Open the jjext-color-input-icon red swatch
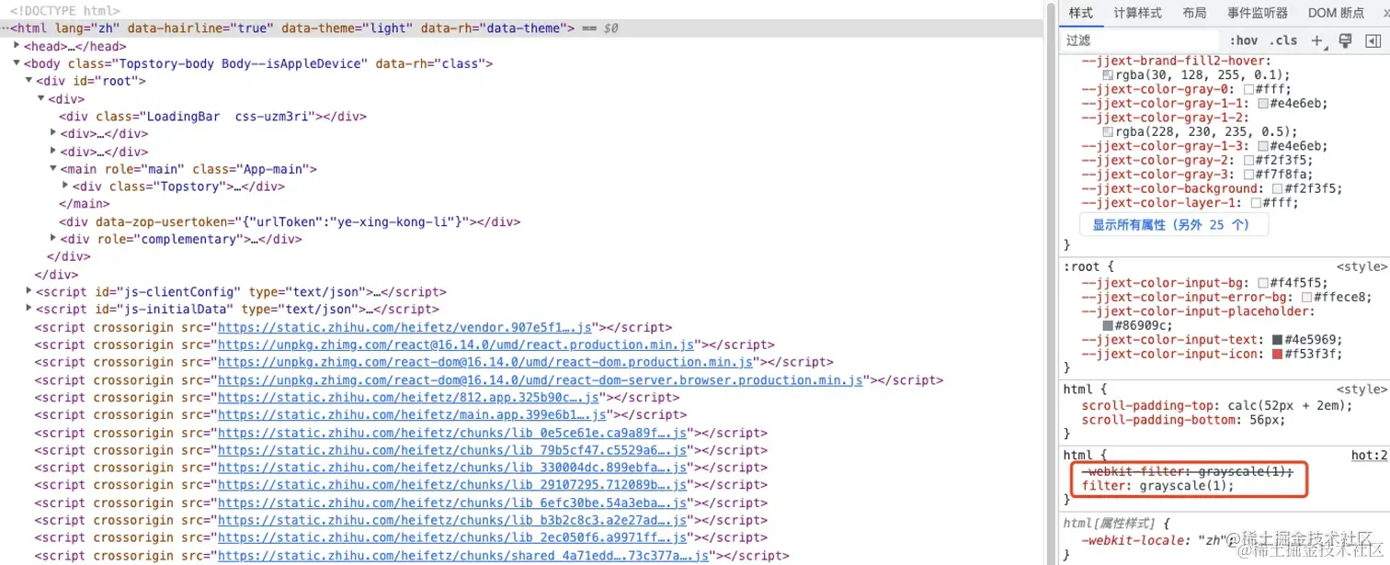Image resolution: width=1390 pixels, height=565 pixels. pyautogui.click(x=1278, y=355)
